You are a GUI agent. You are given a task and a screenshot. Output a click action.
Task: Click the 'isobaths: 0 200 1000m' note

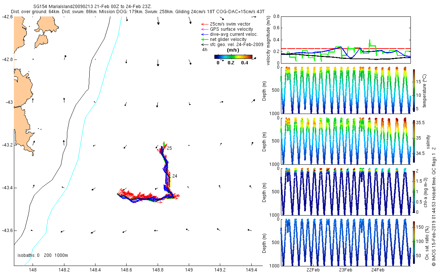(x=42, y=255)
